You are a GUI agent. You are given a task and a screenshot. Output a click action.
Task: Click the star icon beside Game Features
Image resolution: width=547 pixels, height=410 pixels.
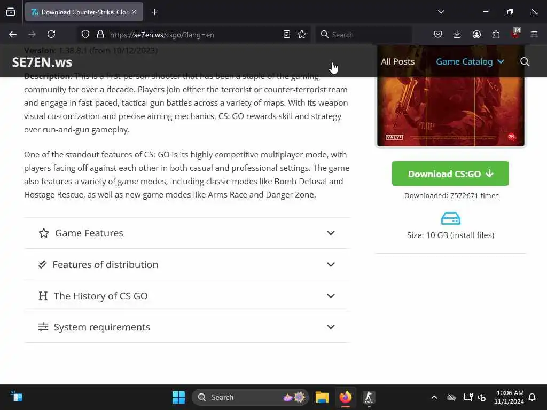tap(44, 233)
